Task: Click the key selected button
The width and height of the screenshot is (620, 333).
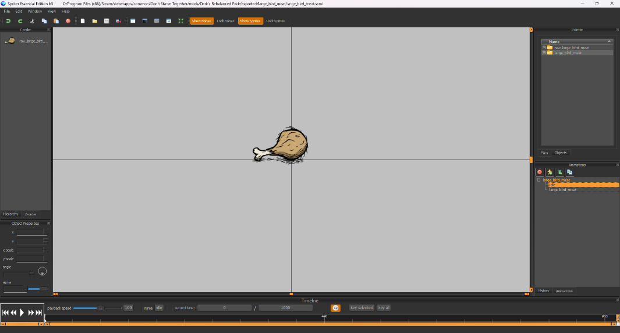Action: [x=362, y=308]
